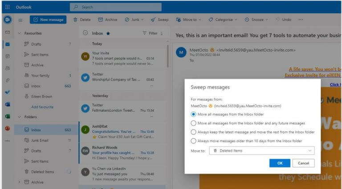Open the Calendar icon in left rail
342x189 pixels.
coord(8,56)
